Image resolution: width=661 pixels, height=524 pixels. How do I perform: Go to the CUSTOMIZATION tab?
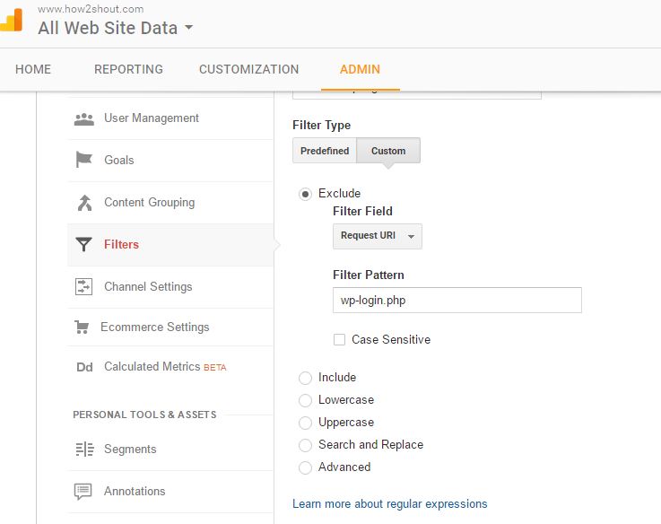coord(248,69)
